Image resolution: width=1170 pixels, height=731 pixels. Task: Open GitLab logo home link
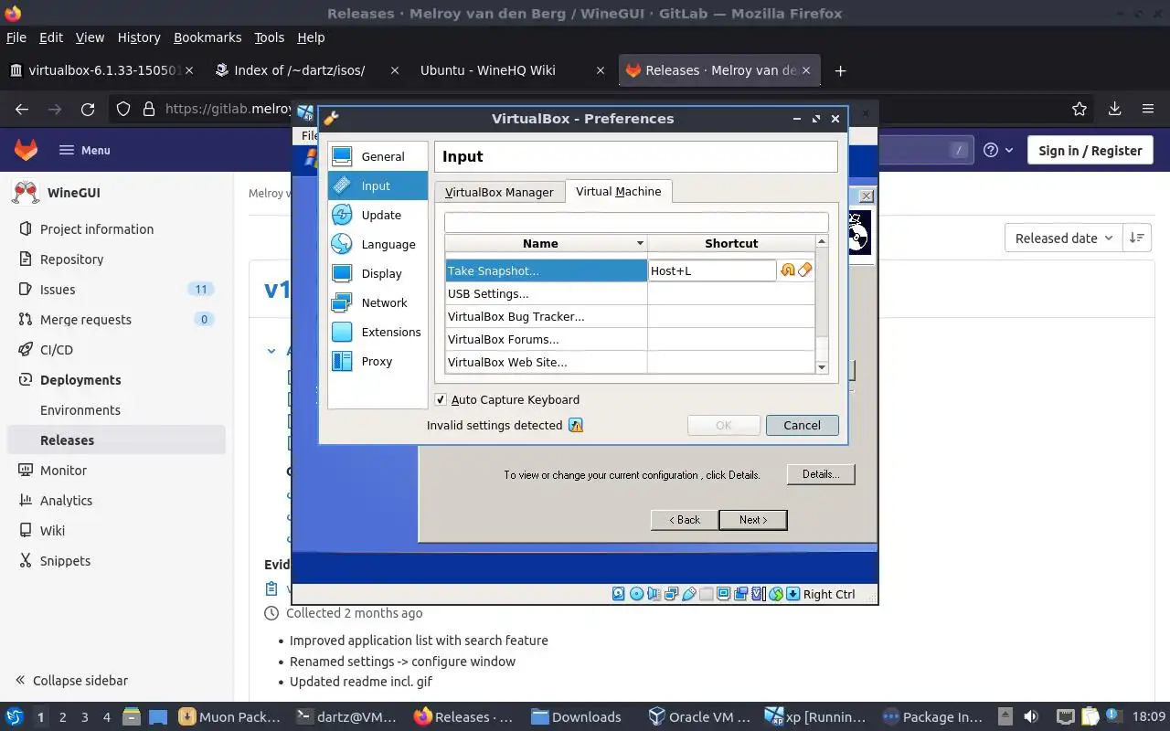pos(26,150)
